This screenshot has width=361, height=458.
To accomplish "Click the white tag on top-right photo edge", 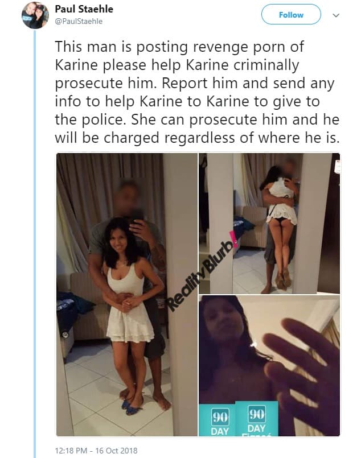I will [x=338, y=166].
